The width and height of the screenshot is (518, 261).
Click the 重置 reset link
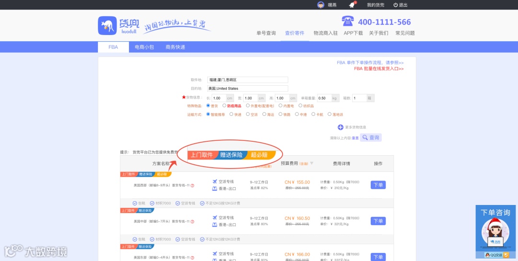coord(355,138)
